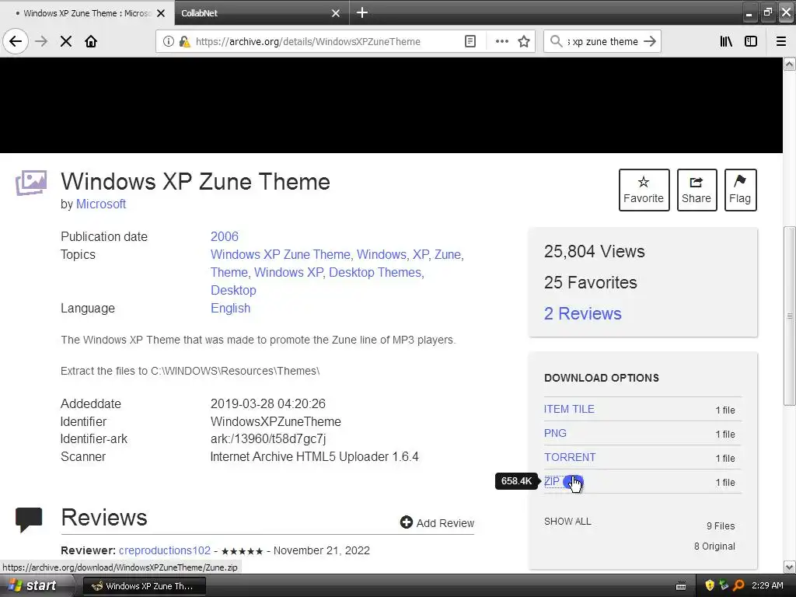The height and width of the screenshot is (597, 796).
Task: Bookmark this page with the star
Action: 524,41
